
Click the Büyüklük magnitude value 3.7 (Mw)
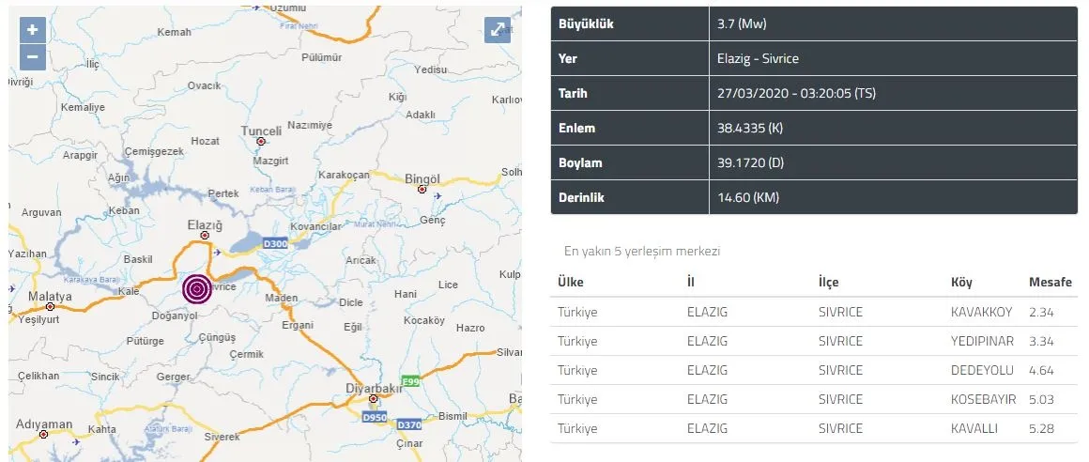point(742,23)
